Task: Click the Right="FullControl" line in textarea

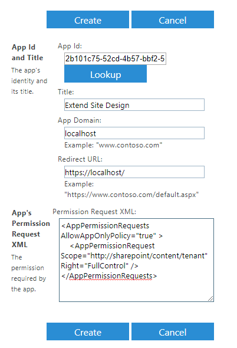Action: [100, 265]
